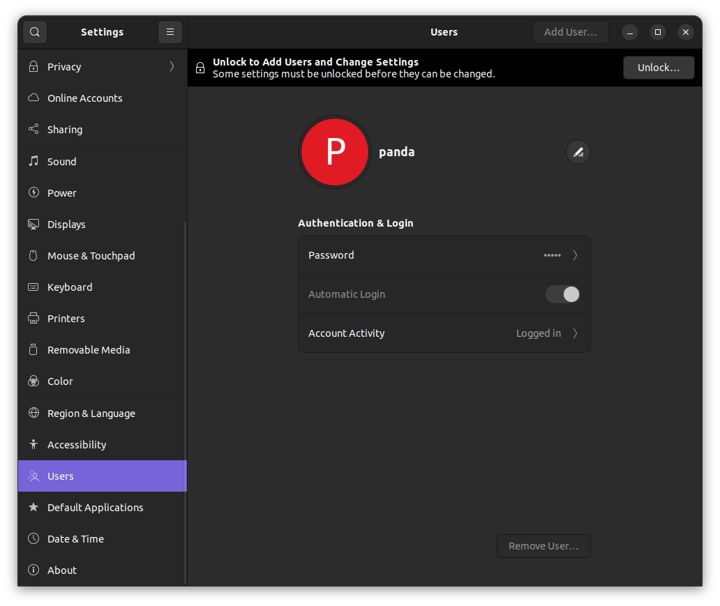Click the Online Accounts cloud icon
Screen dimensions: 720x606
pyautogui.click(x=33, y=98)
